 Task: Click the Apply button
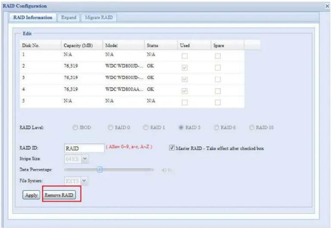[x=31, y=195]
